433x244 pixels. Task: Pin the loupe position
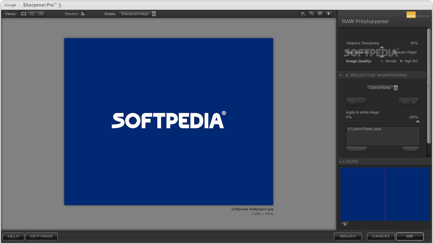tap(345, 224)
